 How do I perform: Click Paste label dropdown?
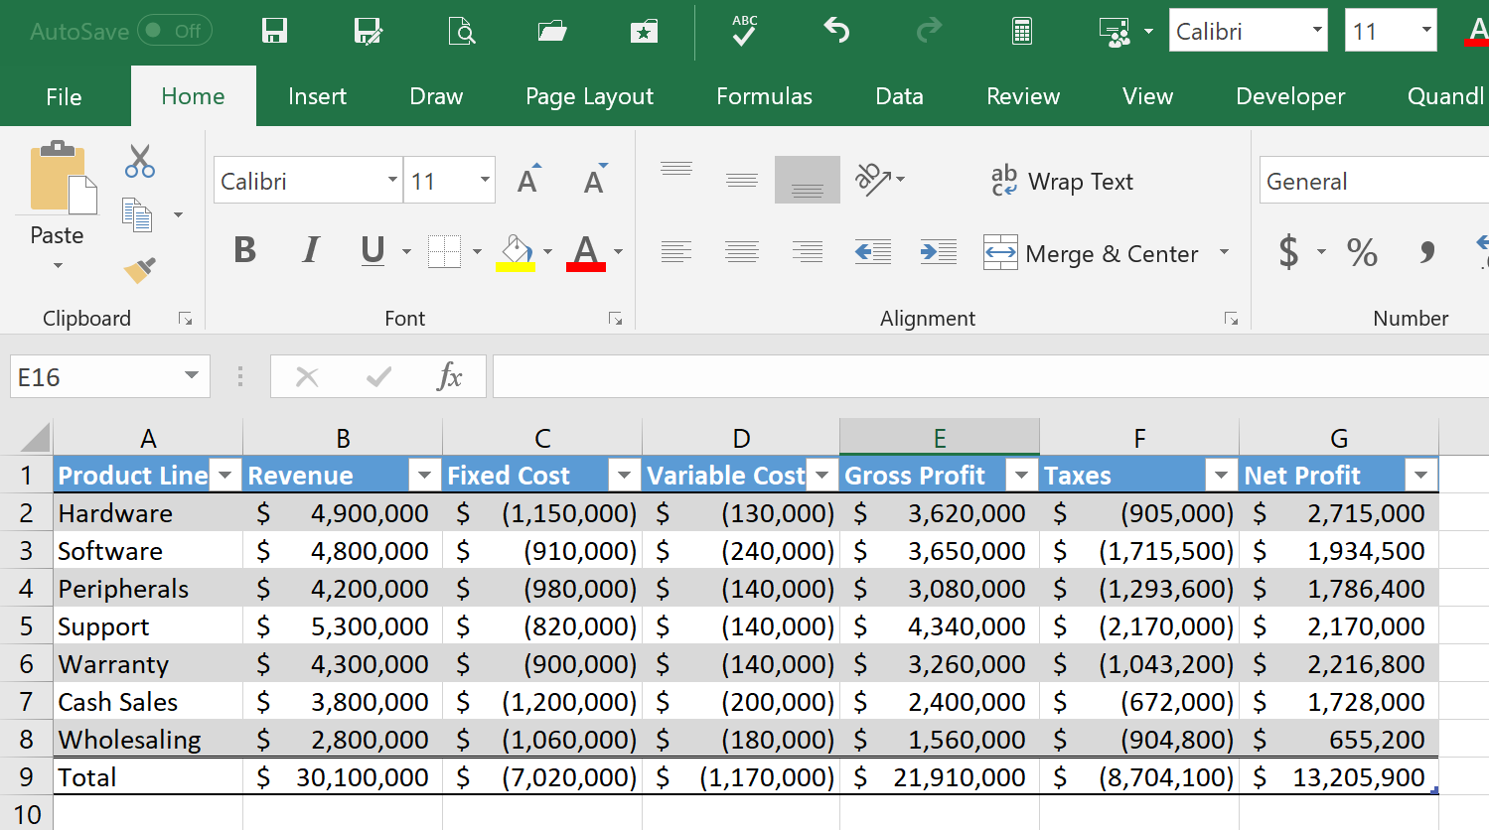click(x=57, y=247)
